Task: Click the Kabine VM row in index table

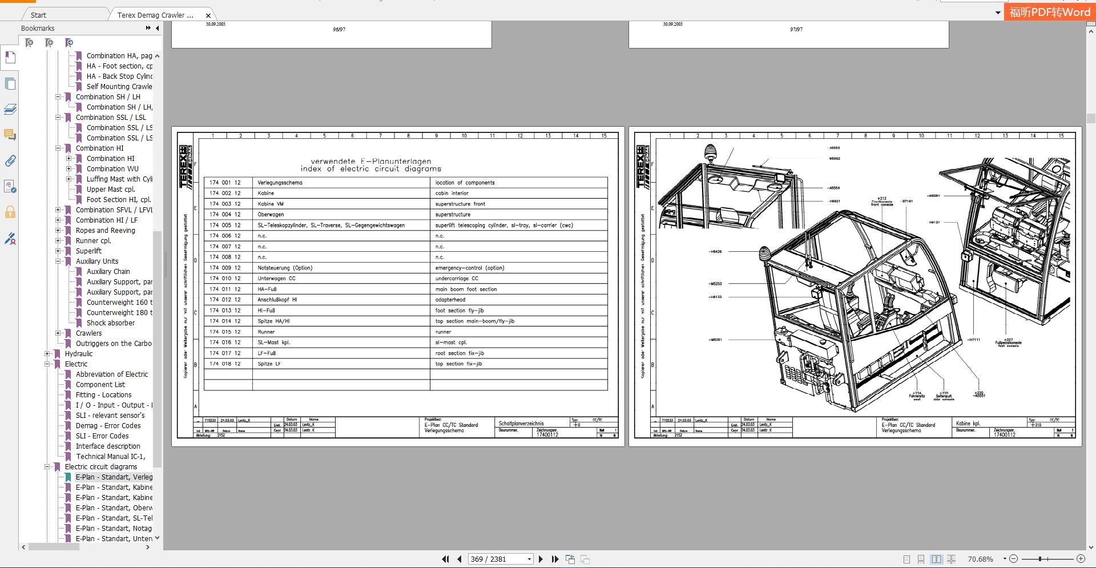Action: point(405,204)
